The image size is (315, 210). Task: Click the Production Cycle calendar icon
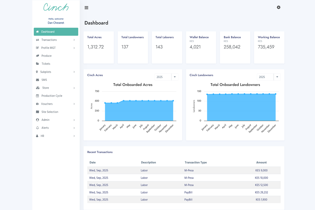[x=37, y=96]
